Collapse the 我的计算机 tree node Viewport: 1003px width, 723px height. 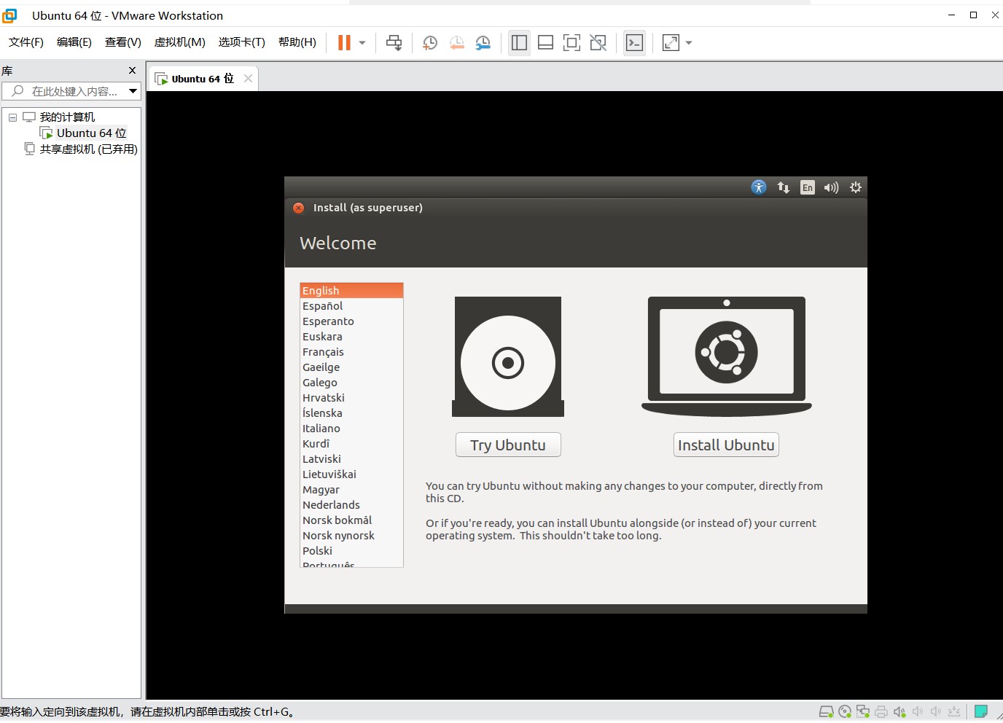(12, 117)
